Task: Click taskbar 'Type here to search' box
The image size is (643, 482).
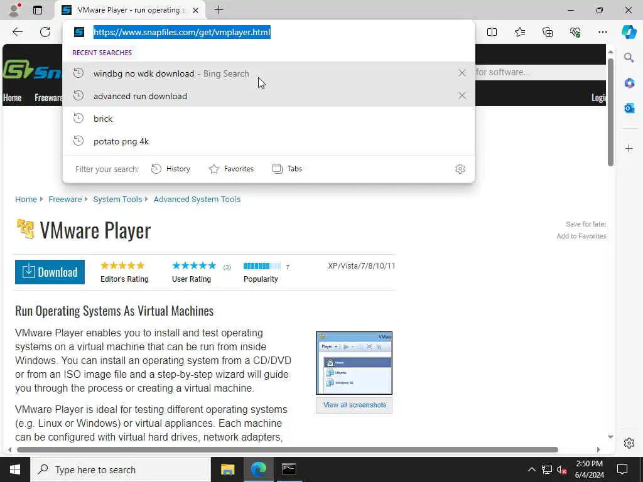Action: click(121, 469)
